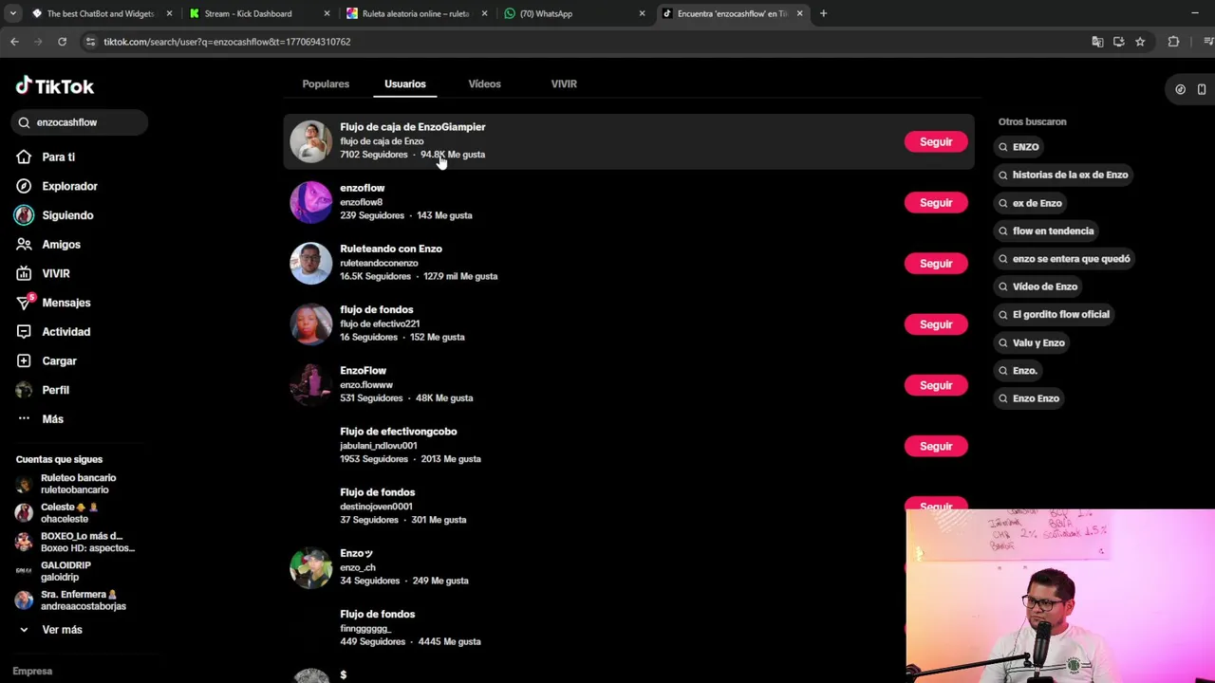
Task: Open the Para ti home icon
Action: pyautogui.click(x=24, y=157)
